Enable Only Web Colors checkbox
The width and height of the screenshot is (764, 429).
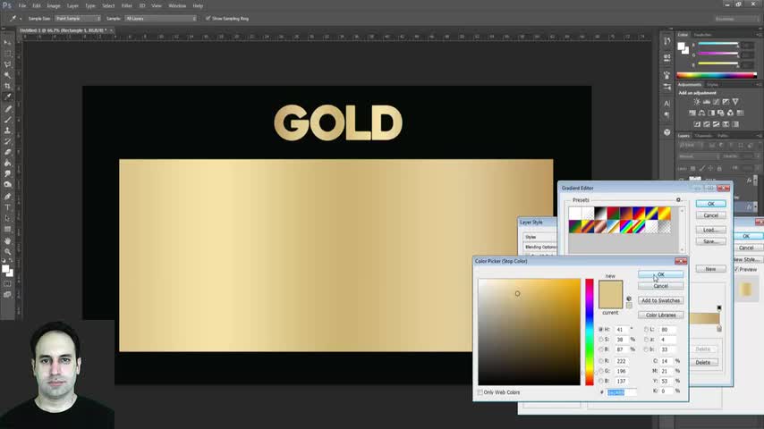[480, 392]
